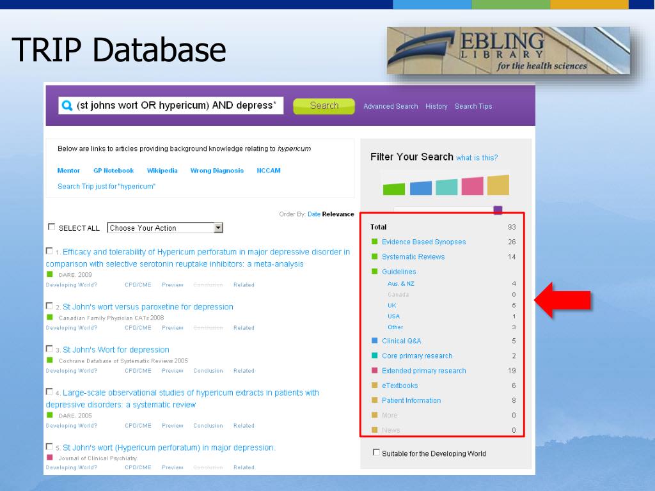The height and width of the screenshot is (491, 655).
Task: Click the yellow filter bar in chart
Action: pos(498,185)
